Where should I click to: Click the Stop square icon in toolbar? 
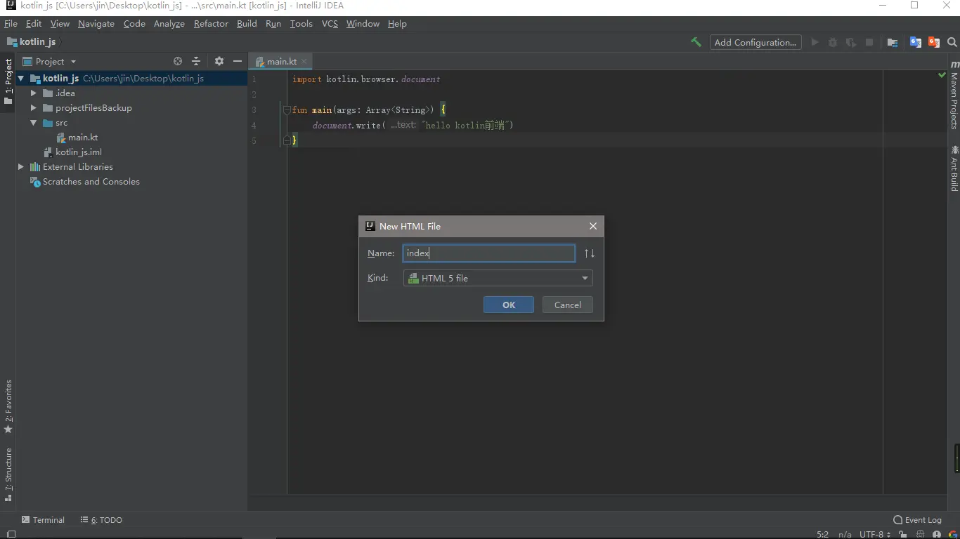point(869,42)
